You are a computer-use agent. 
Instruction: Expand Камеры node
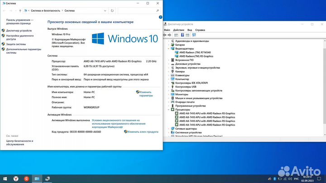[168, 71]
